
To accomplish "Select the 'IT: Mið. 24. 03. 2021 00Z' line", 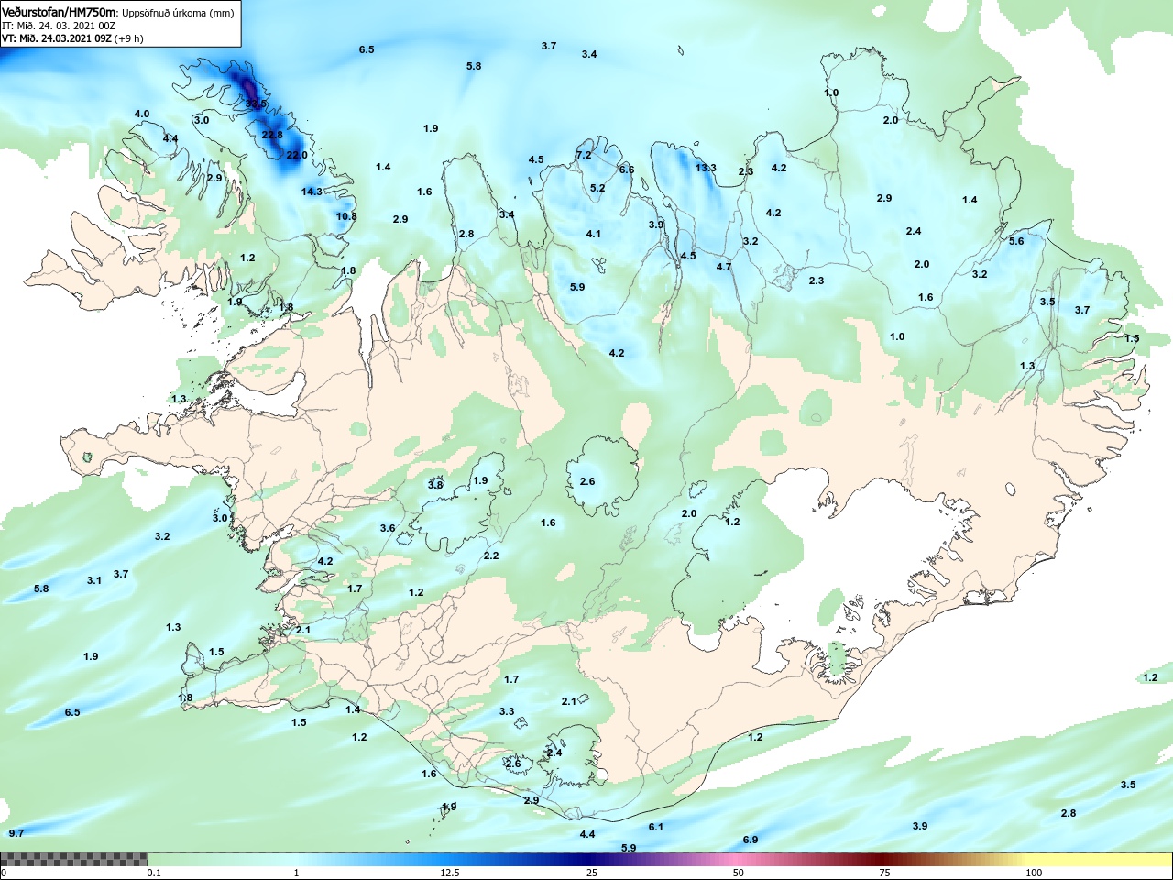I will 59,26.
